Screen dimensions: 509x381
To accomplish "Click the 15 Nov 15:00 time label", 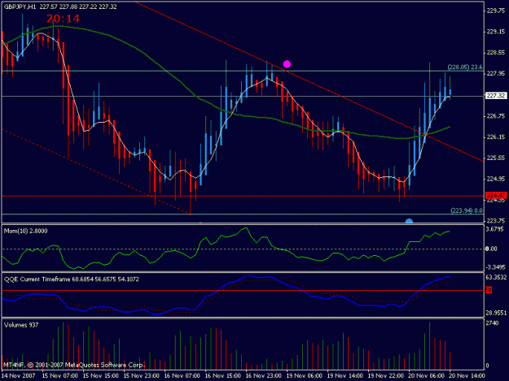I will tap(101, 376).
